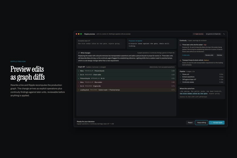Click the red alert icon beside Three later units

180,45
